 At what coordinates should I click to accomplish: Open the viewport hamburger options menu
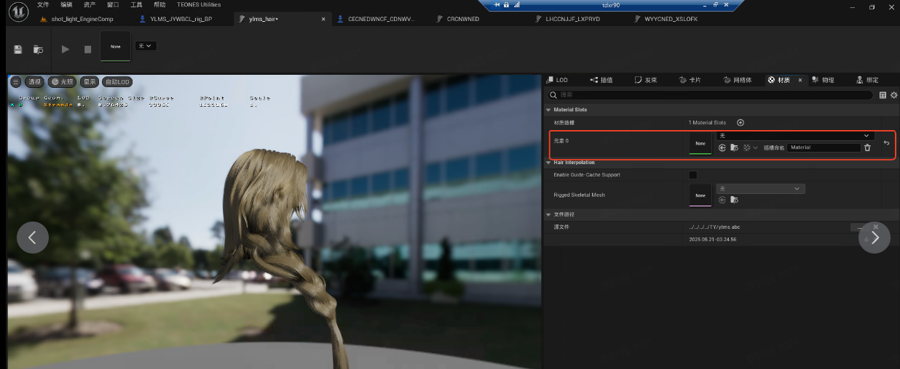click(x=15, y=82)
